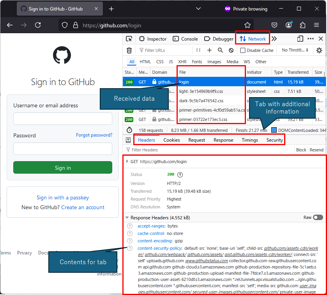
Task: Click the performance analysis stopwatch icon
Action: click(x=129, y=130)
